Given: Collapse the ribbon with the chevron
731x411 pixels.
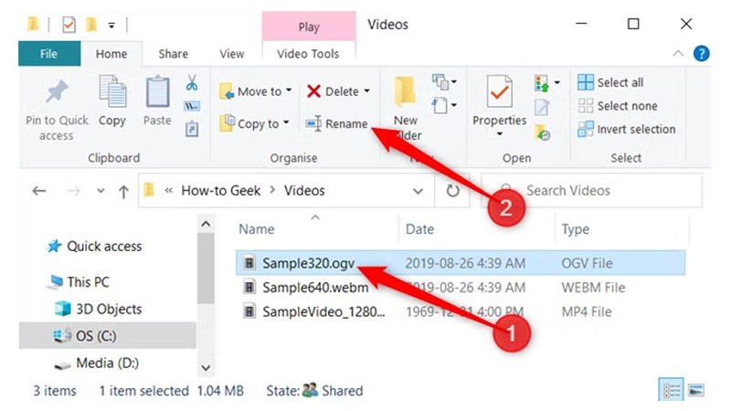Looking at the screenshot, I should coord(678,54).
